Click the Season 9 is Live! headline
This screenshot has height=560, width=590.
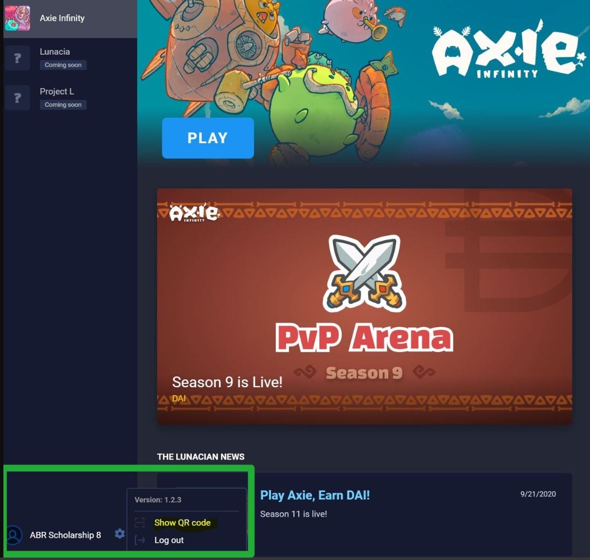point(227,382)
